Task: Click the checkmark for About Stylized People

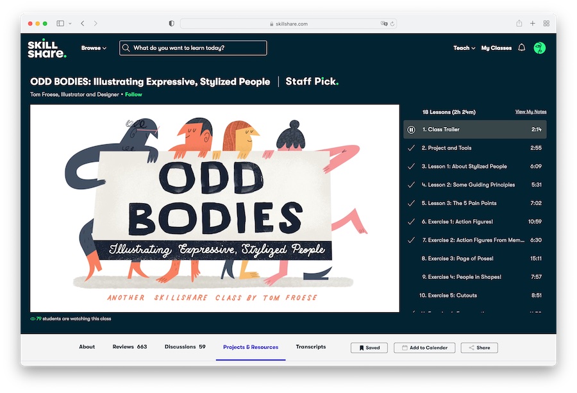Action: coord(411,166)
